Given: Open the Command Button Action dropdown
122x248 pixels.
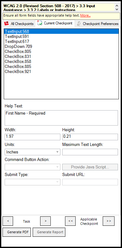Looking at the screenshot, I should click(32, 167).
